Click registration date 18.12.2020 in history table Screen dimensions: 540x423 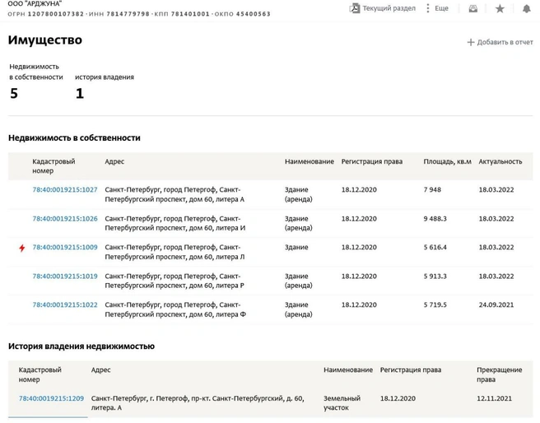click(398, 398)
